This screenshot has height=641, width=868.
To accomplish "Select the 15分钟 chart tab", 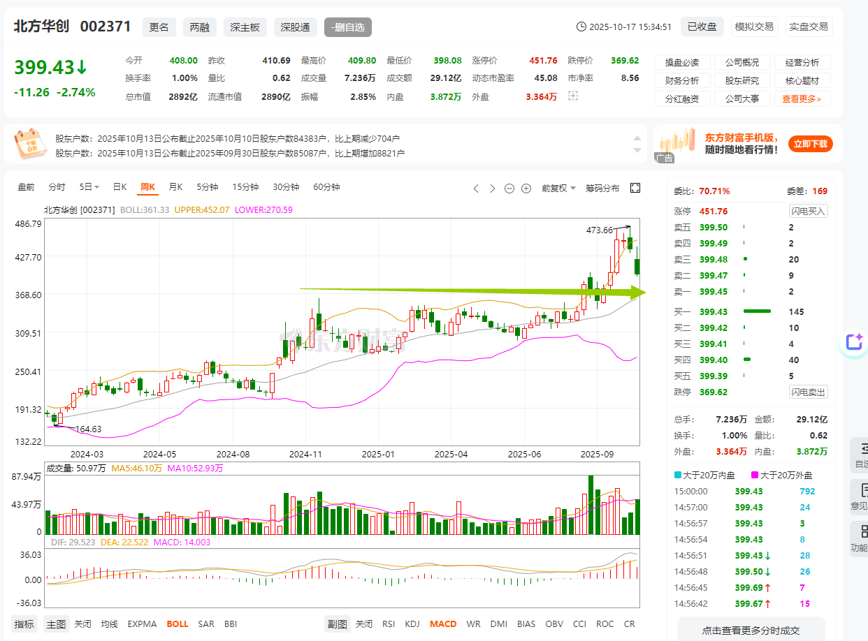I will coord(245,187).
